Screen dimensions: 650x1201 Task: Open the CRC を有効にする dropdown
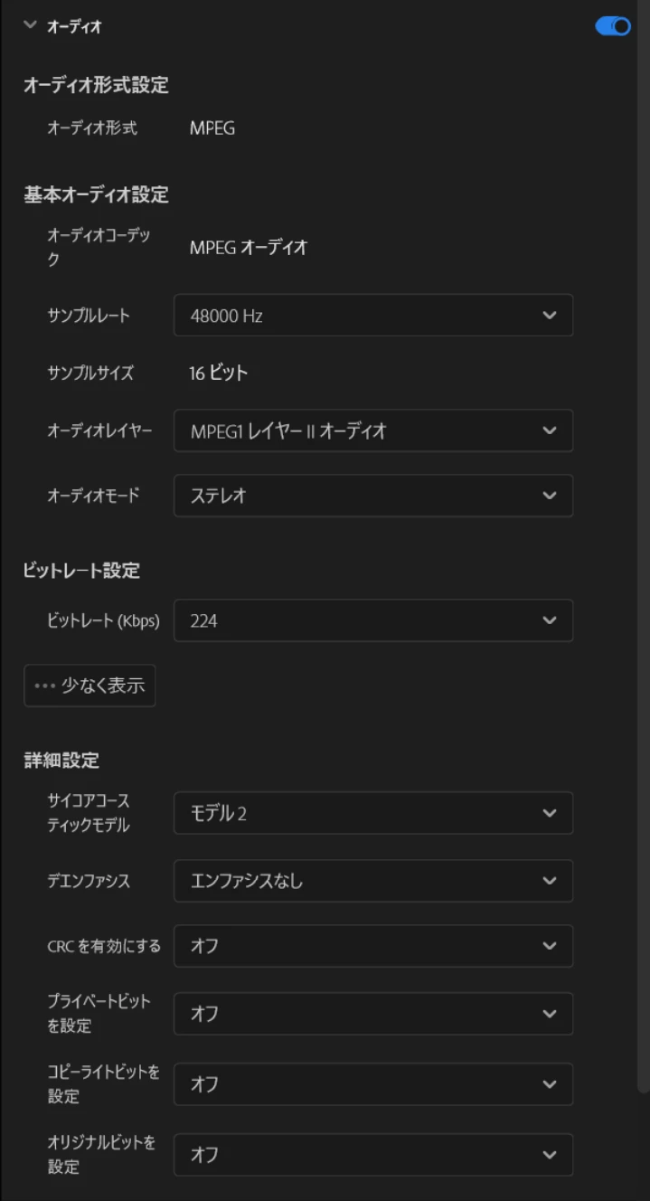pyautogui.click(x=373, y=946)
